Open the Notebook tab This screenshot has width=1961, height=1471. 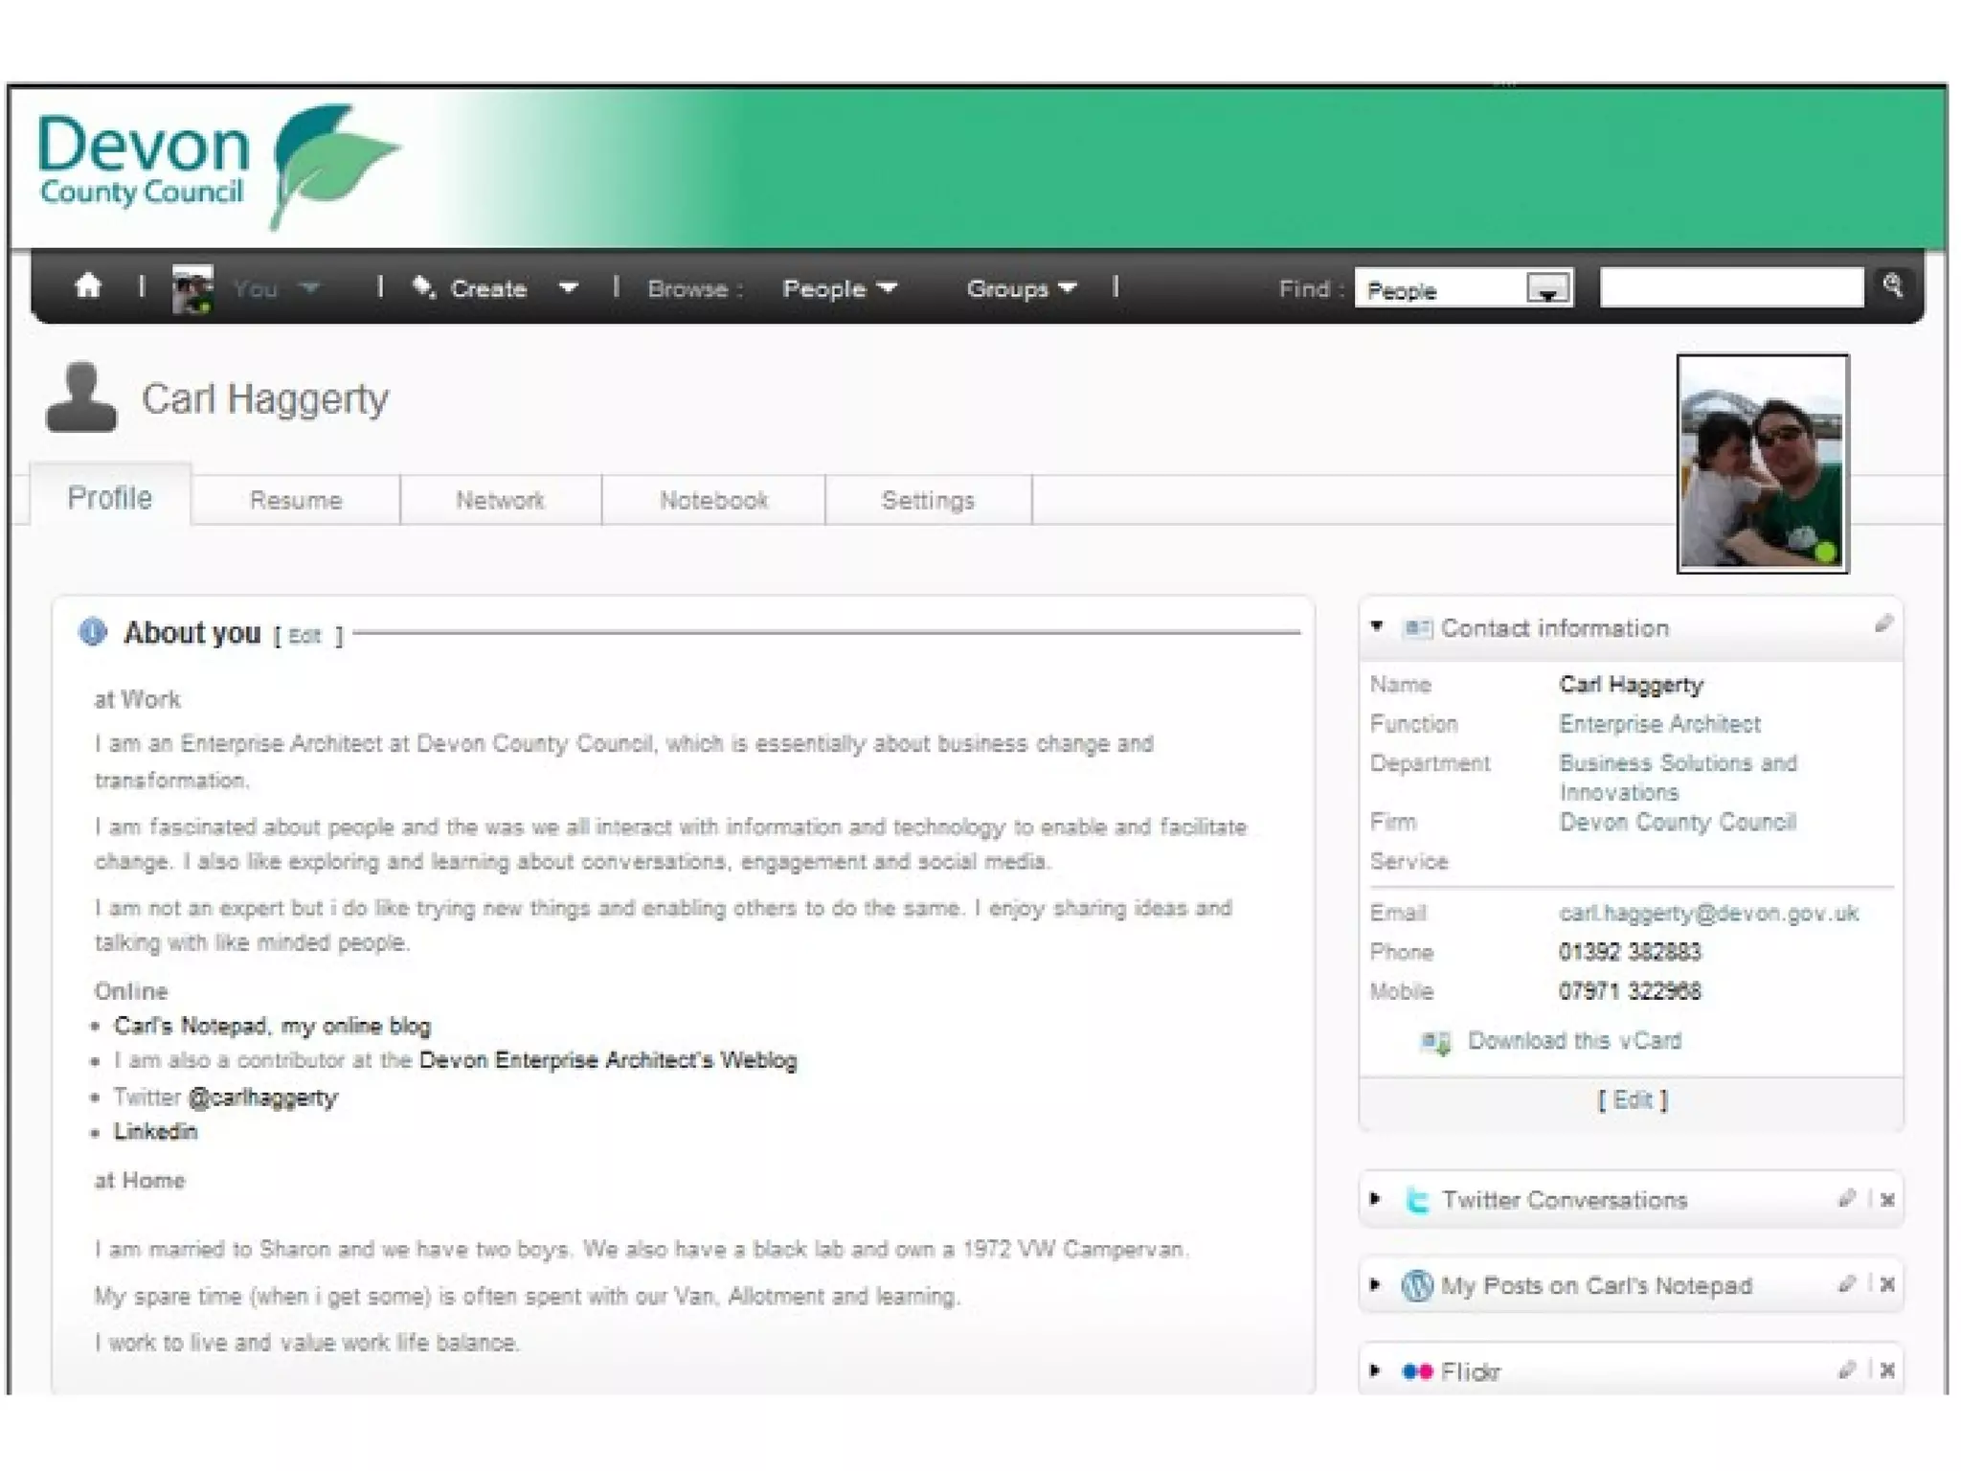(x=713, y=500)
